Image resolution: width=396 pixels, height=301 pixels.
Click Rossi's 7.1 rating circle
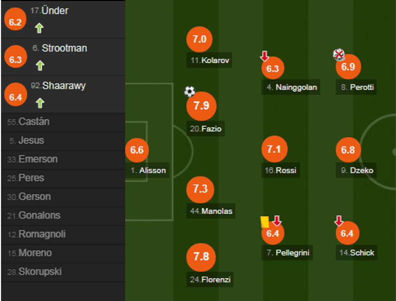[x=274, y=149]
